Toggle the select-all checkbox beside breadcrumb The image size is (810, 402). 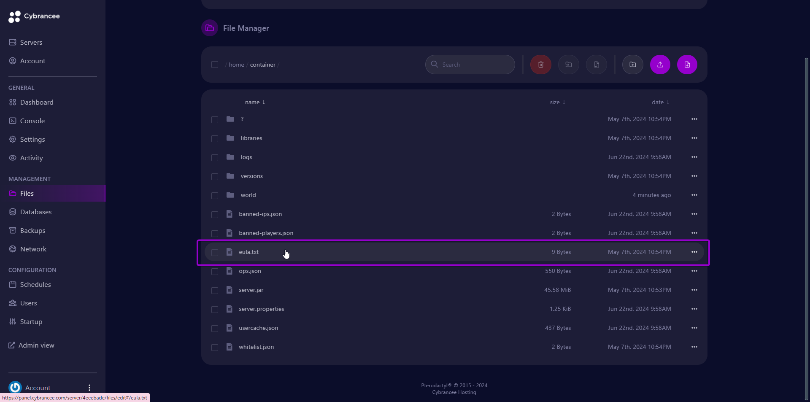215,65
